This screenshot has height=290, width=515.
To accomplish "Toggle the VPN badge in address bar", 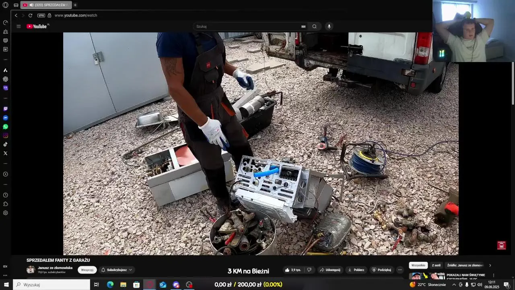I will [x=41, y=15].
